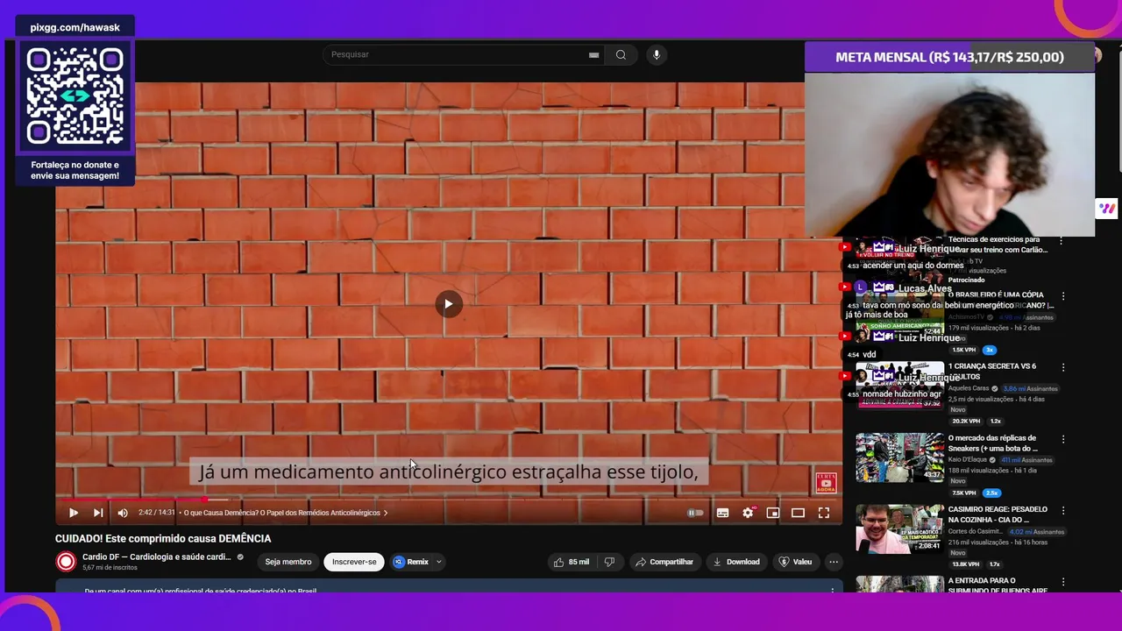Click the large center play button

point(448,304)
